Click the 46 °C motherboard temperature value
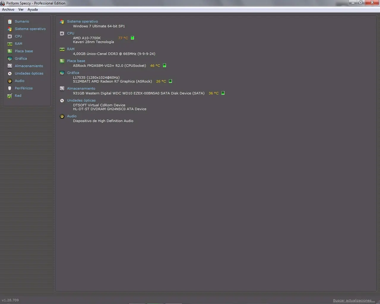380x304 pixels. pyautogui.click(x=155, y=66)
